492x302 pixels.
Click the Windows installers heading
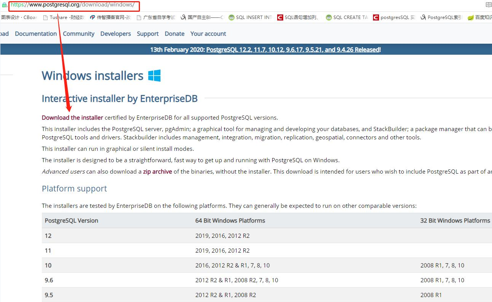point(92,76)
